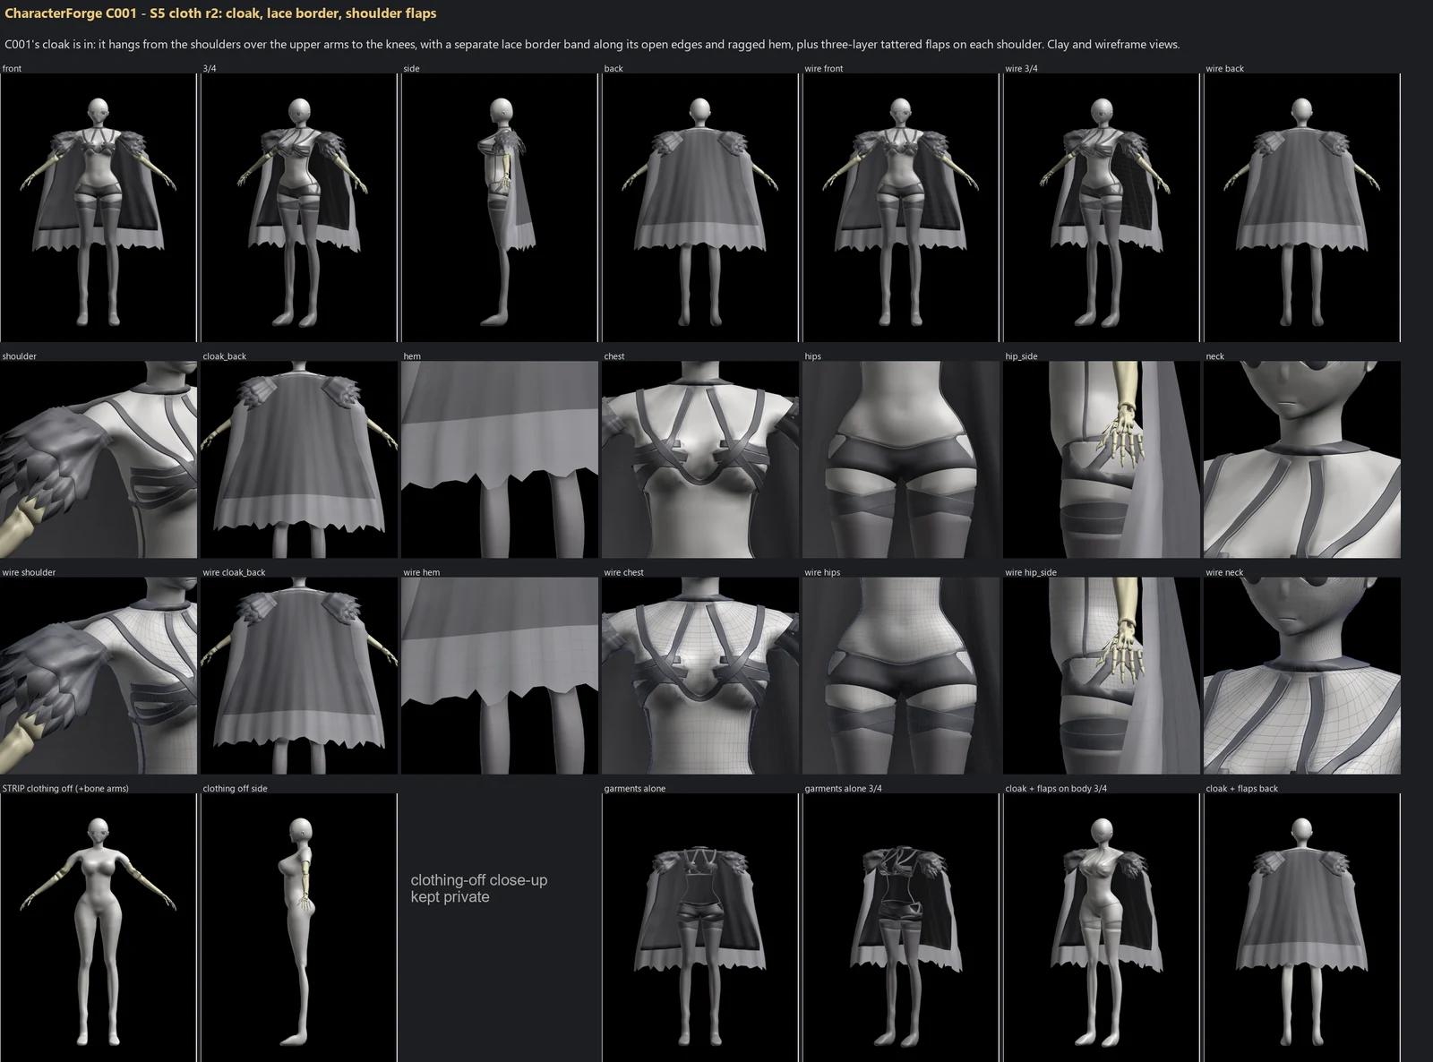
Task: Open the cloak_back close-up thumbnail
Action: point(299,459)
